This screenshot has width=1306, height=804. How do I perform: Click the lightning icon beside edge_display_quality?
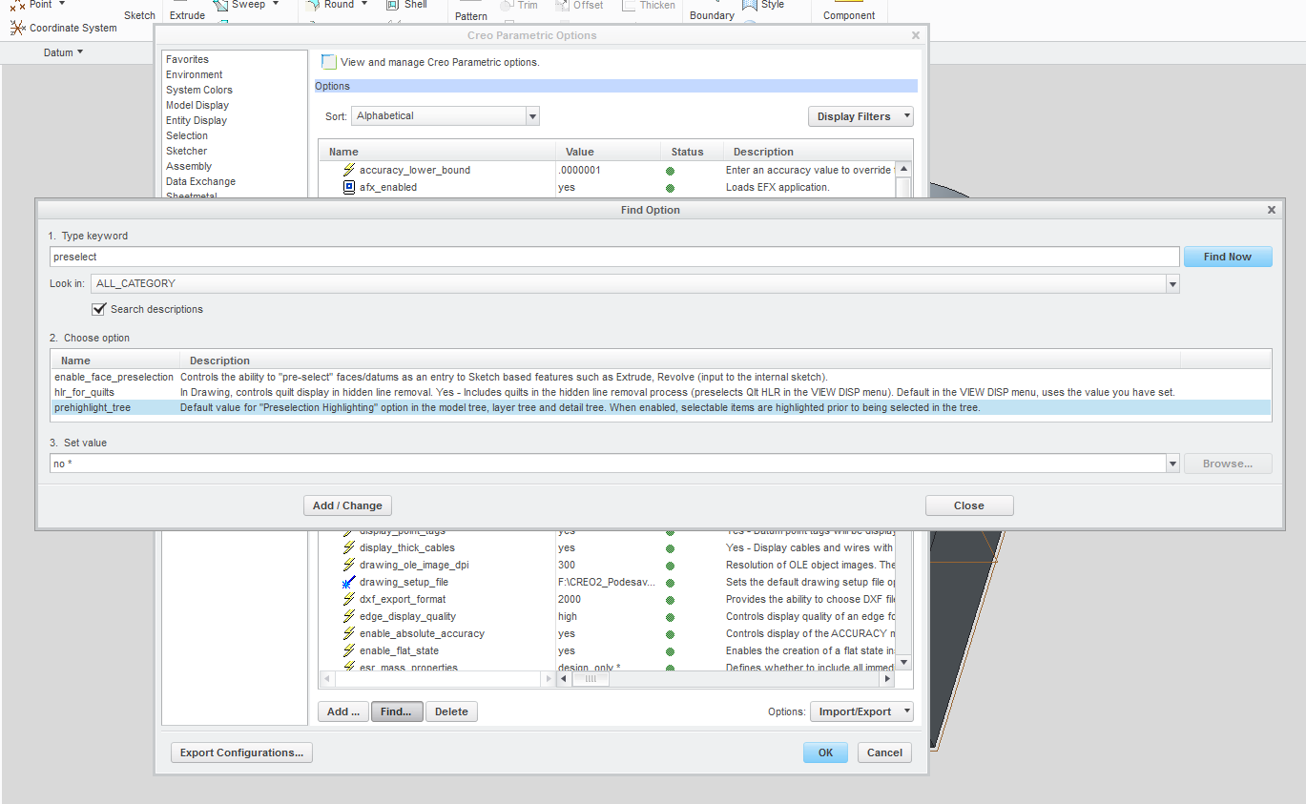(x=349, y=616)
